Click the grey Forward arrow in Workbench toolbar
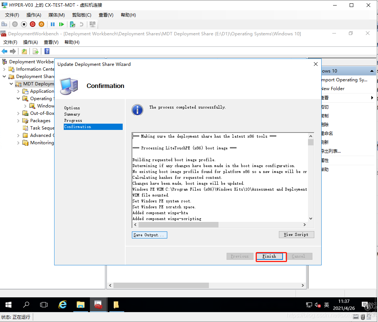Image resolution: width=378 pixels, height=322 pixels. 13,51
